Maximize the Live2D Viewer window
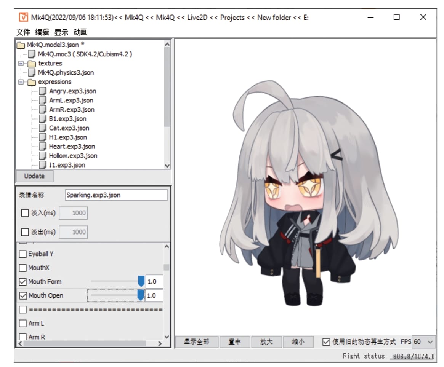Viewport: 444px width, 367px height. coord(397,17)
